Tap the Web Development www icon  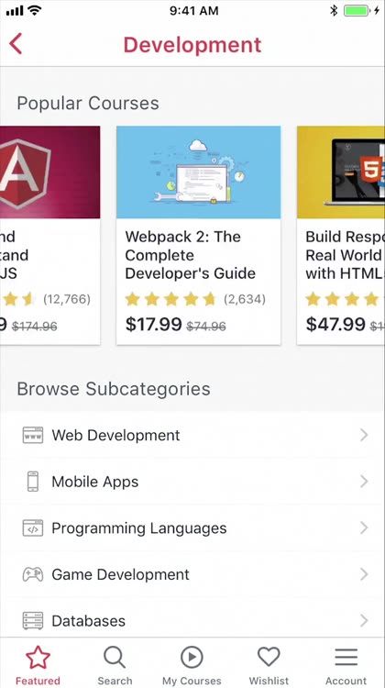(x=33, y=435)
